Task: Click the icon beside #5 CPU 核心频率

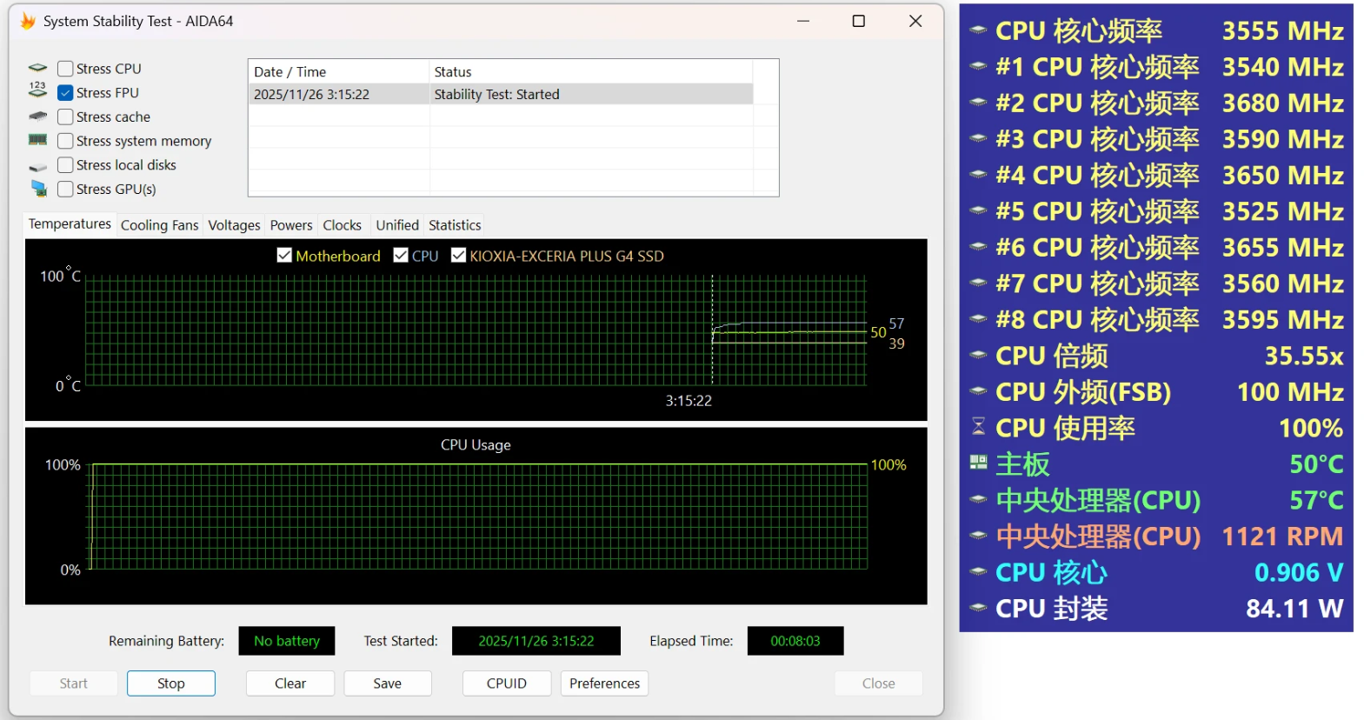Action: coord(978,210)
